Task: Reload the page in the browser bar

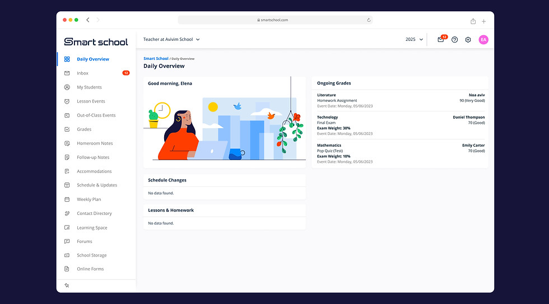Action: click(x=369, y=20)
